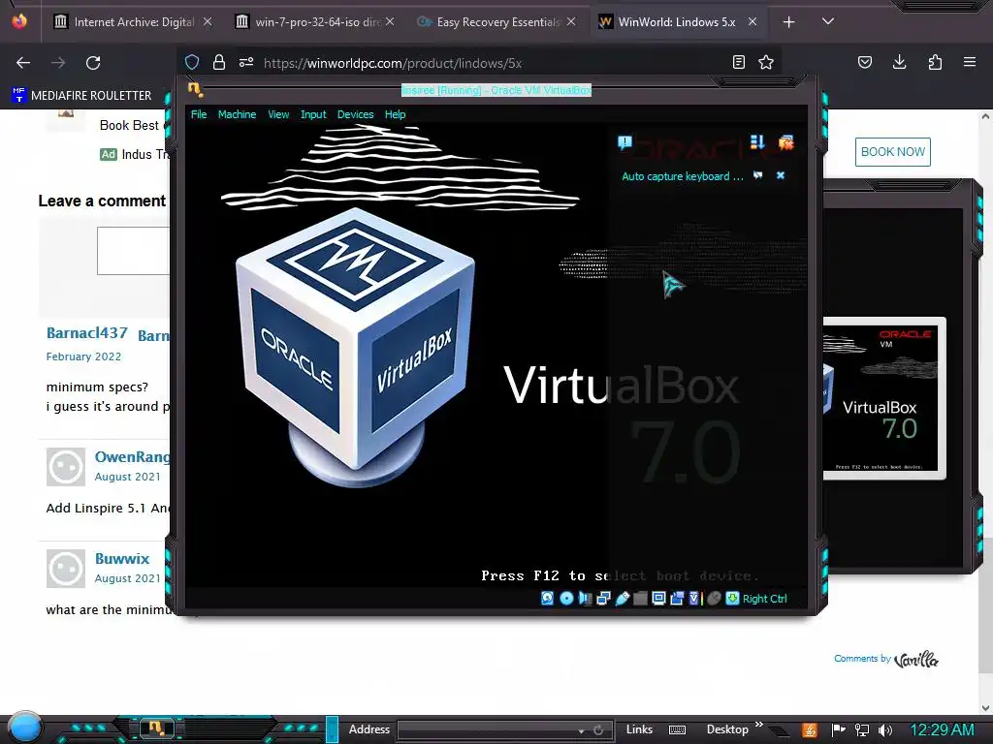The width and height of the screenshot is (993, 744).
Task: Expand the Desktop toolbar chevron on taskbar
Action: coord(758,725)
